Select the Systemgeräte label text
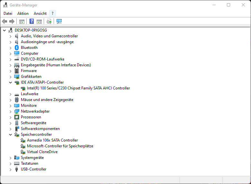The height and width of the screenshot is (184, 251). click(32, 158)
